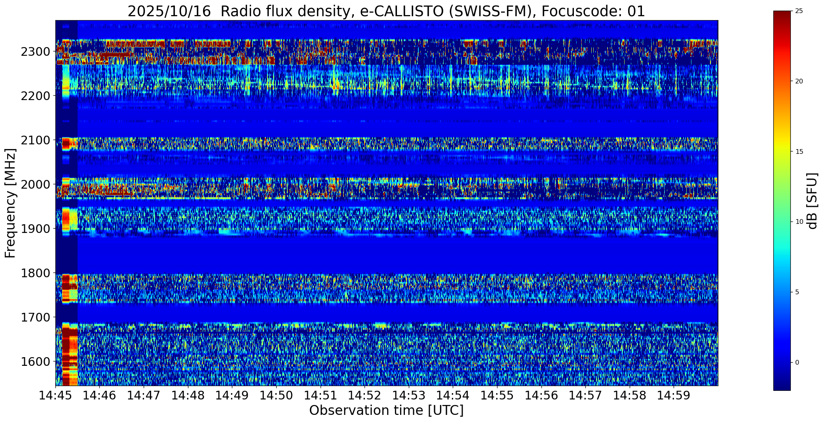Click the 14:53 time tick label

point(409,395)
